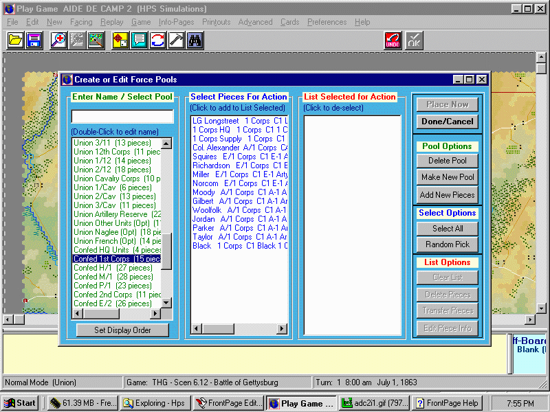Image resolution: width=550 pixels, height=412 pixels.
Task: Select the 'Confed E/2' pool
Action: pyautogui.click(x=117, y=304)
